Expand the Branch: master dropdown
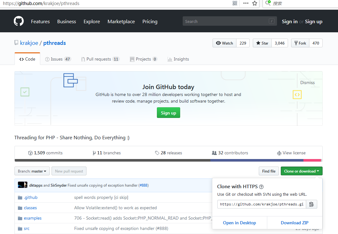Image resolution: width=338 pixels, height=234 pixels. 32,171
